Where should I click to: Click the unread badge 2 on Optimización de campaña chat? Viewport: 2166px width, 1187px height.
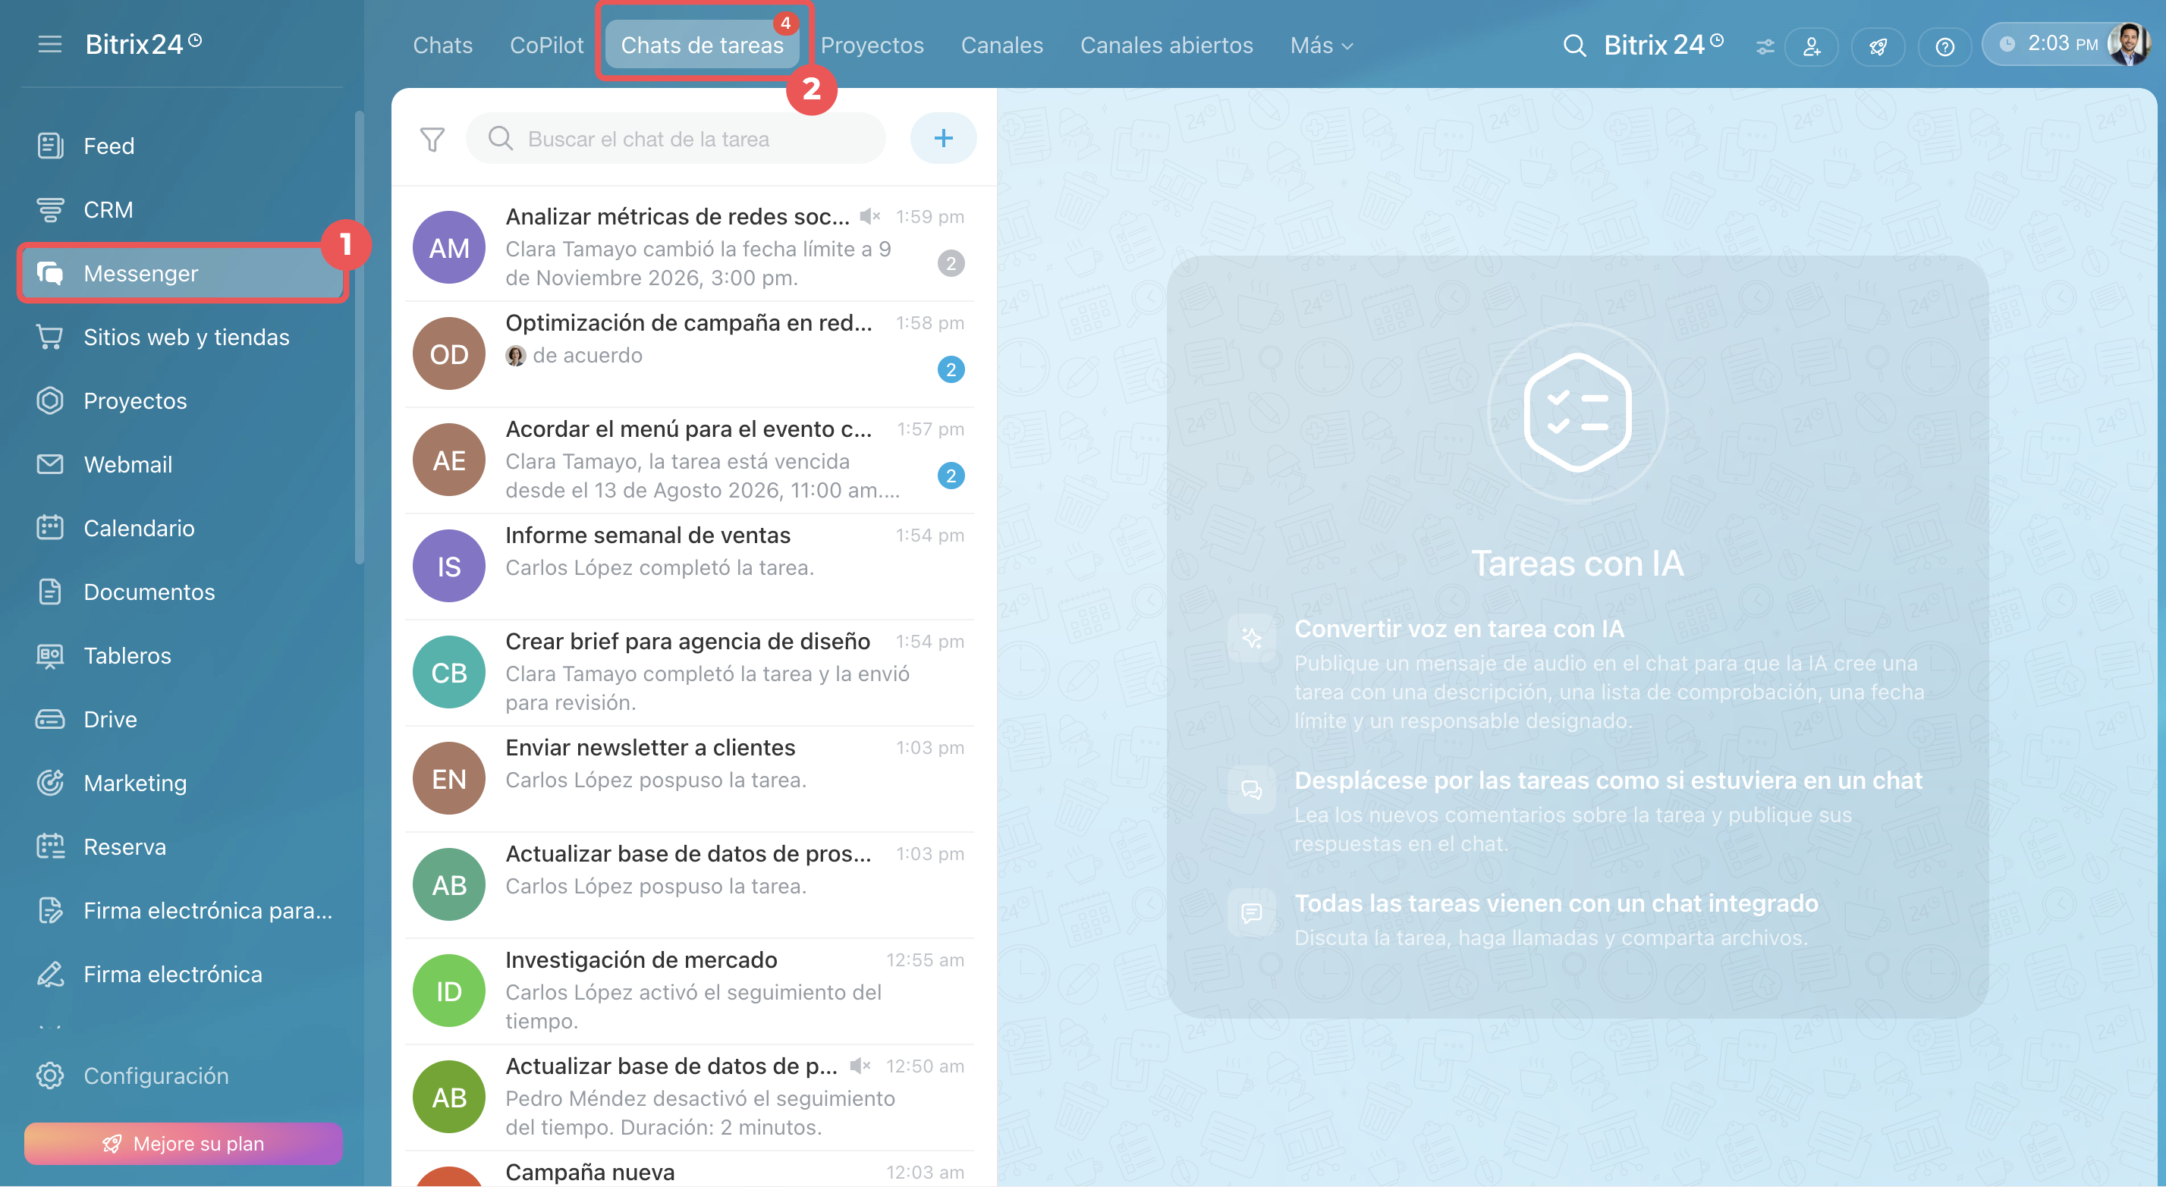951,369
